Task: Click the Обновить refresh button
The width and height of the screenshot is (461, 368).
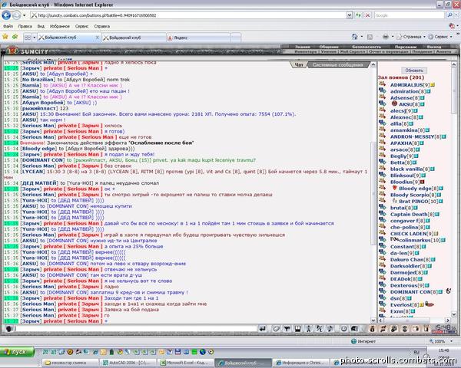Action: tap(414, 71)
